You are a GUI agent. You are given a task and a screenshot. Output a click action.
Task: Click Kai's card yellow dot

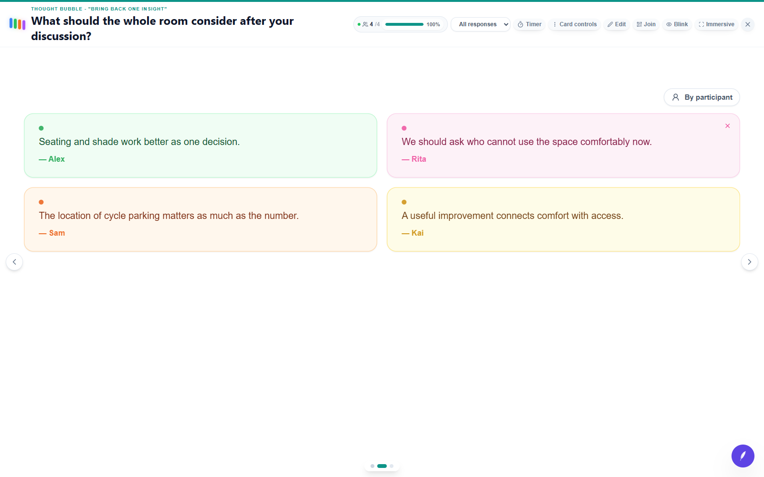pos(404,202)
